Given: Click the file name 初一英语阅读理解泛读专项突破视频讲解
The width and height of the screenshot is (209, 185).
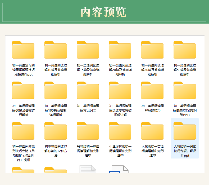Looking at the screenshot, I should coord(120,111).
